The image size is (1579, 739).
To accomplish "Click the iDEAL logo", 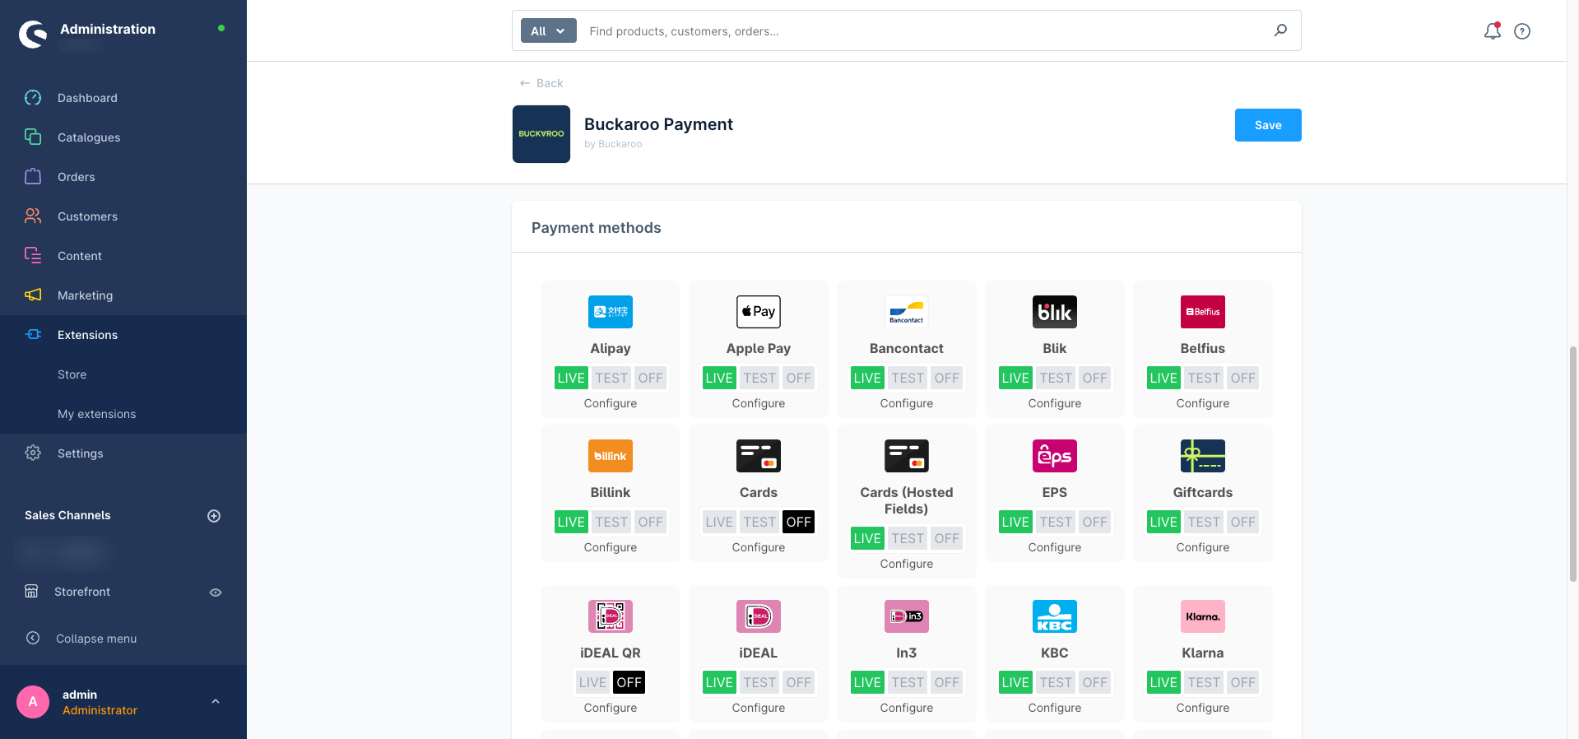I will (x=759, y=616).
